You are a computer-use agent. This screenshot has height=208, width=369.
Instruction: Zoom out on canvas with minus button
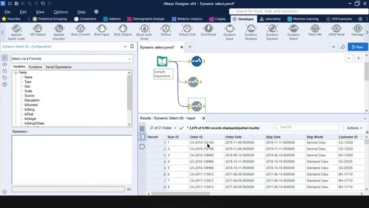[349, 58]
